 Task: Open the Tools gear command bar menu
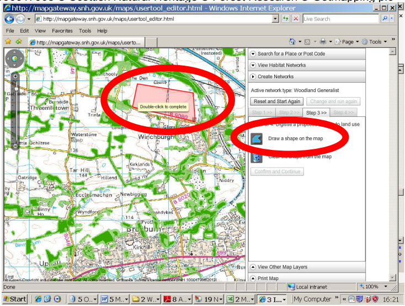click(x=374, y=41)
